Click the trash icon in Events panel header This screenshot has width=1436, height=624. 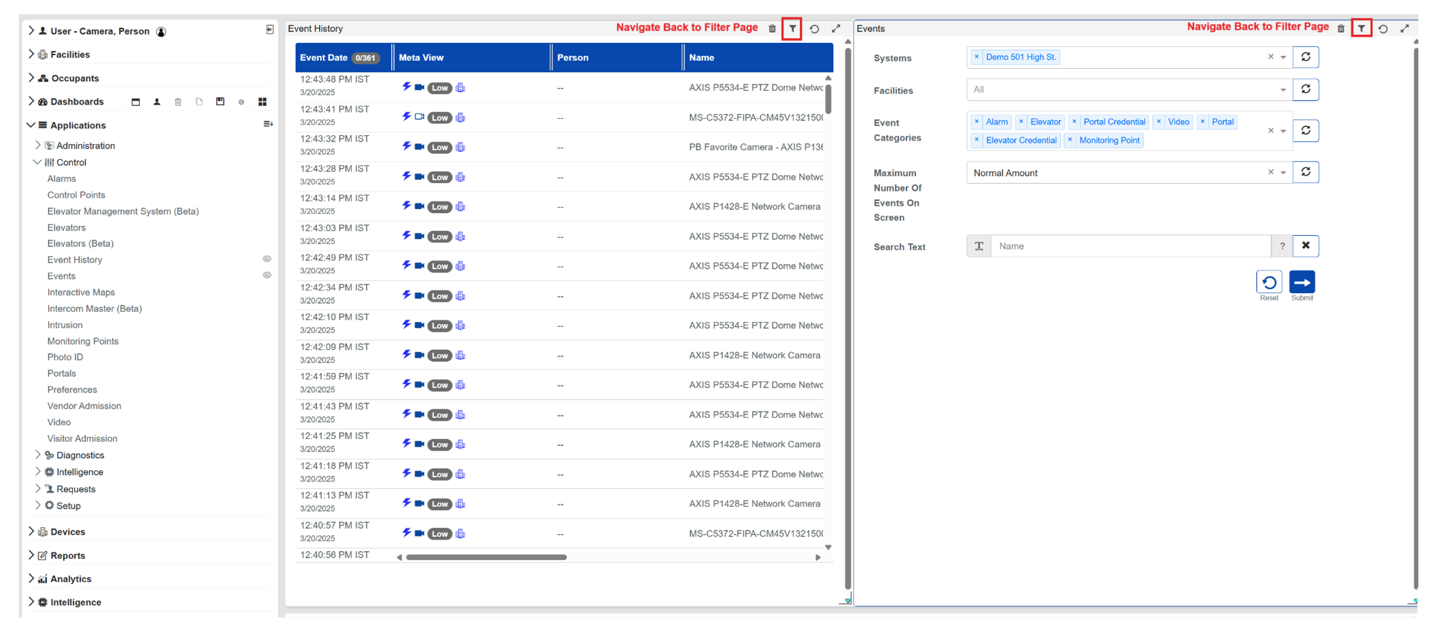(1341, 28)
